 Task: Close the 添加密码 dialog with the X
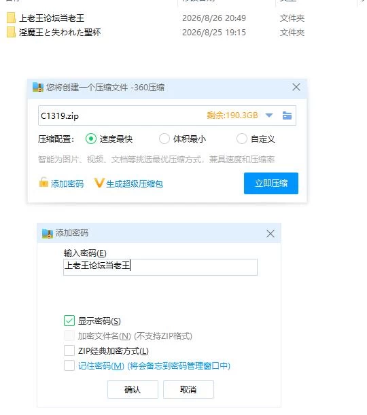click(x=270, y=234)
